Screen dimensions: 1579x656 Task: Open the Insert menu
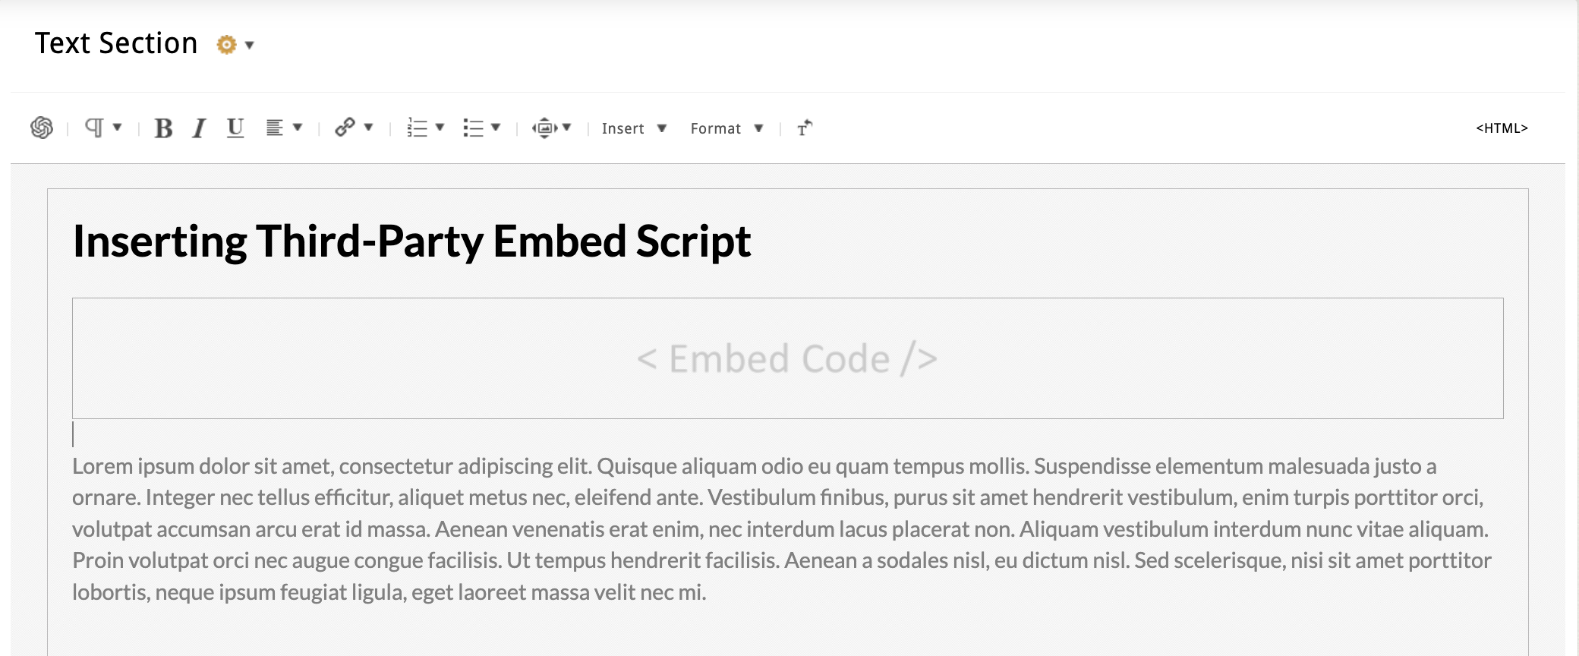[634, 128]
